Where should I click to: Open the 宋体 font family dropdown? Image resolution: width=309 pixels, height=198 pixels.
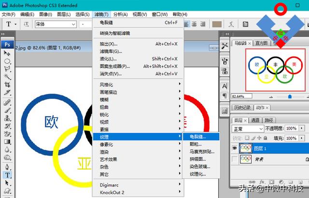(56, 24)
